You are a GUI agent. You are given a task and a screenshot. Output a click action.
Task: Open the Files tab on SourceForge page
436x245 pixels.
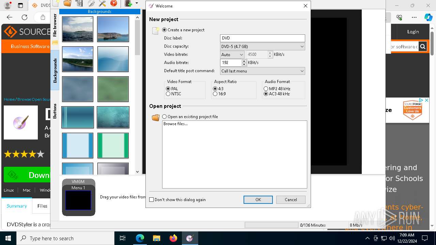[42, 206]
